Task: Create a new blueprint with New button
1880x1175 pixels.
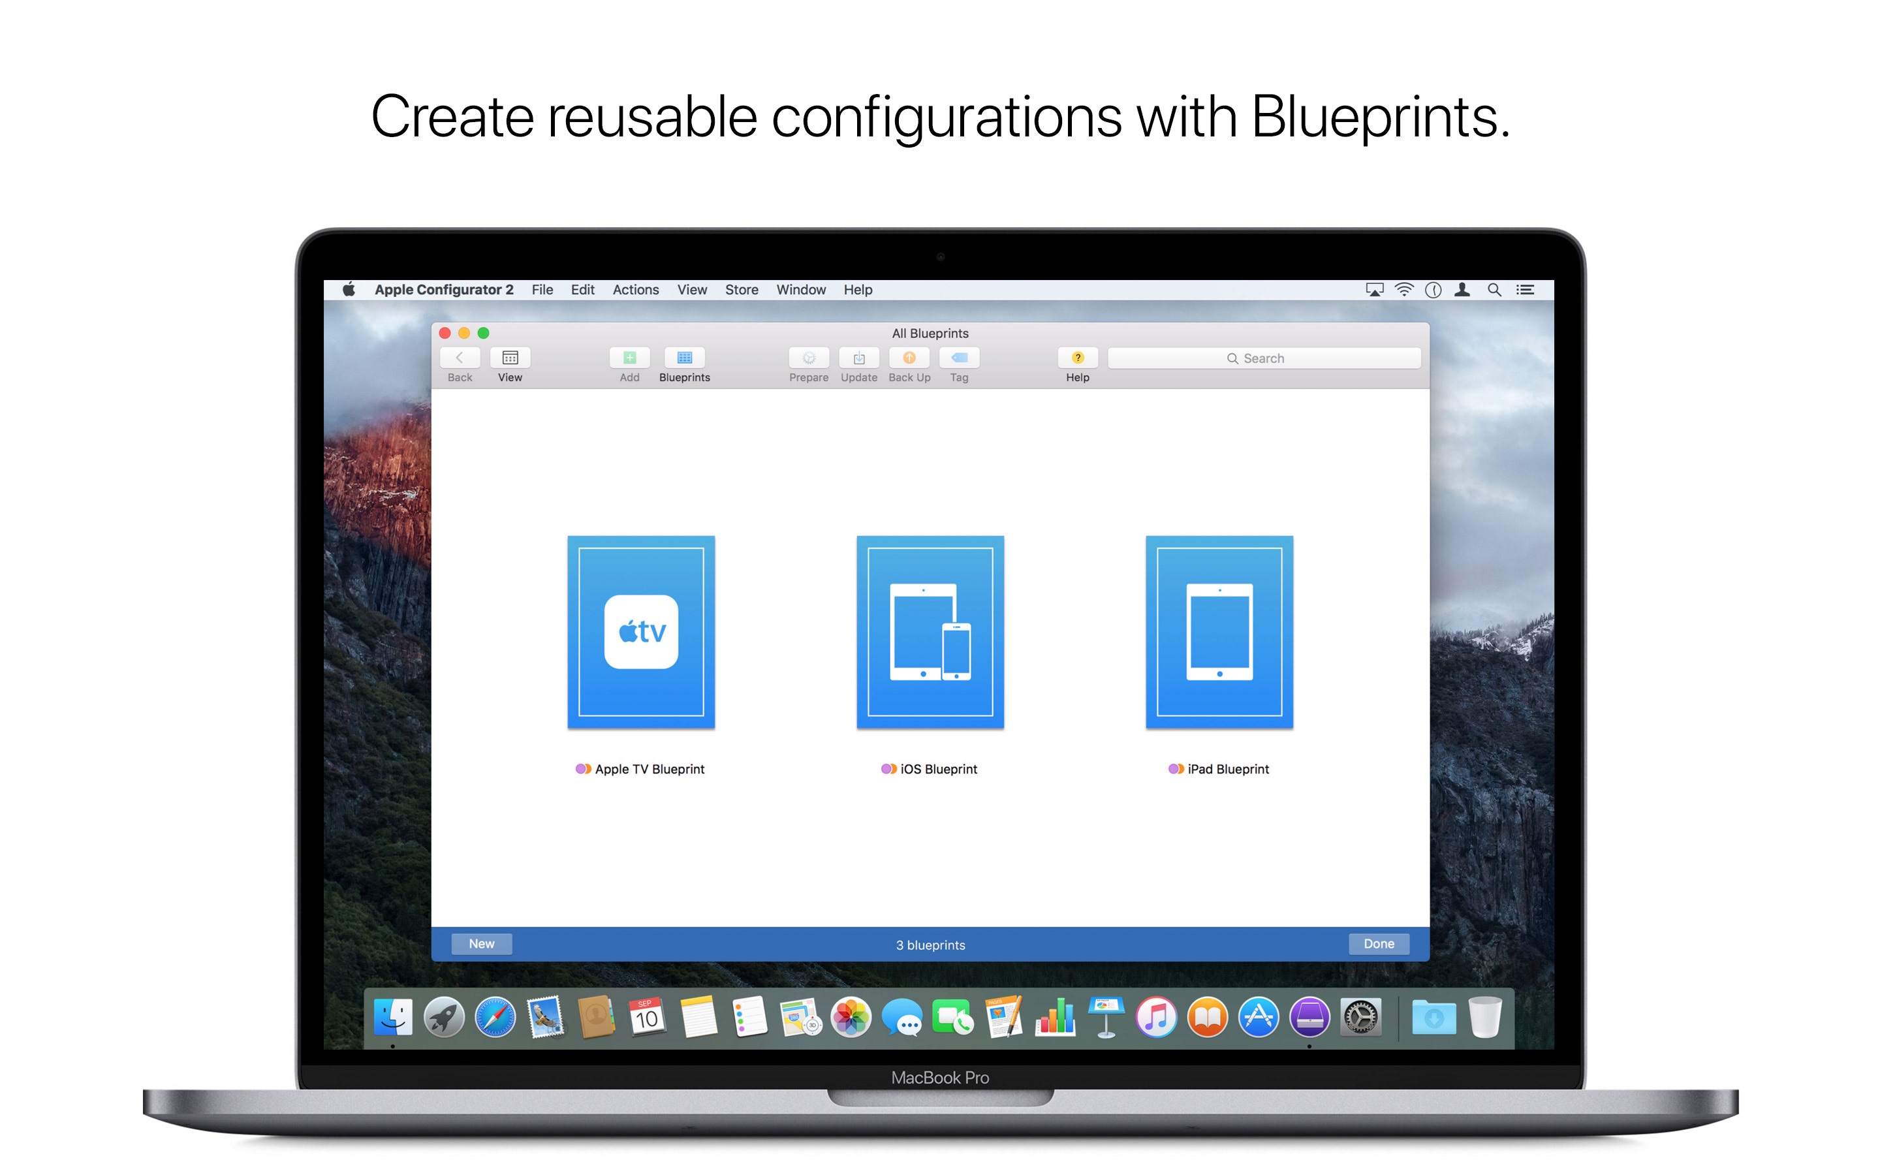Action: (482, 943)
